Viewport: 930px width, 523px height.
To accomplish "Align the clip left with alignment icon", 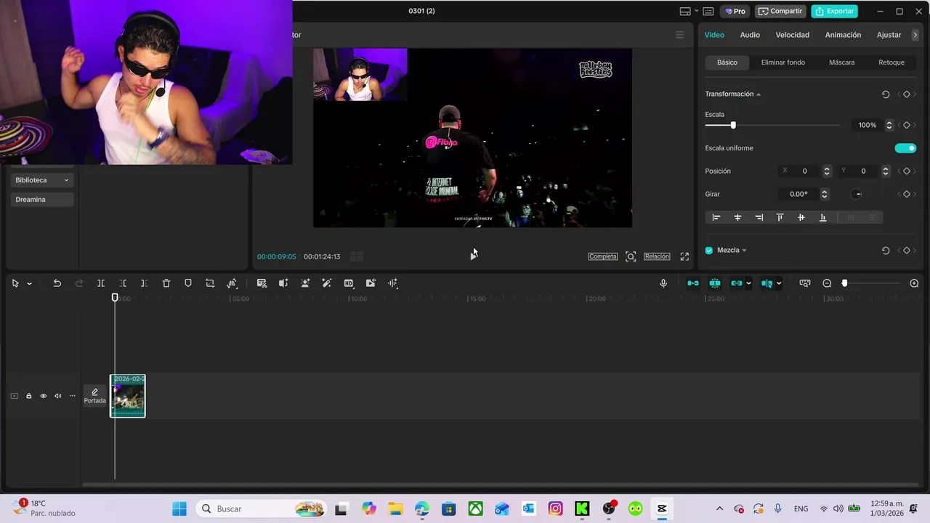I will point(716,217).
